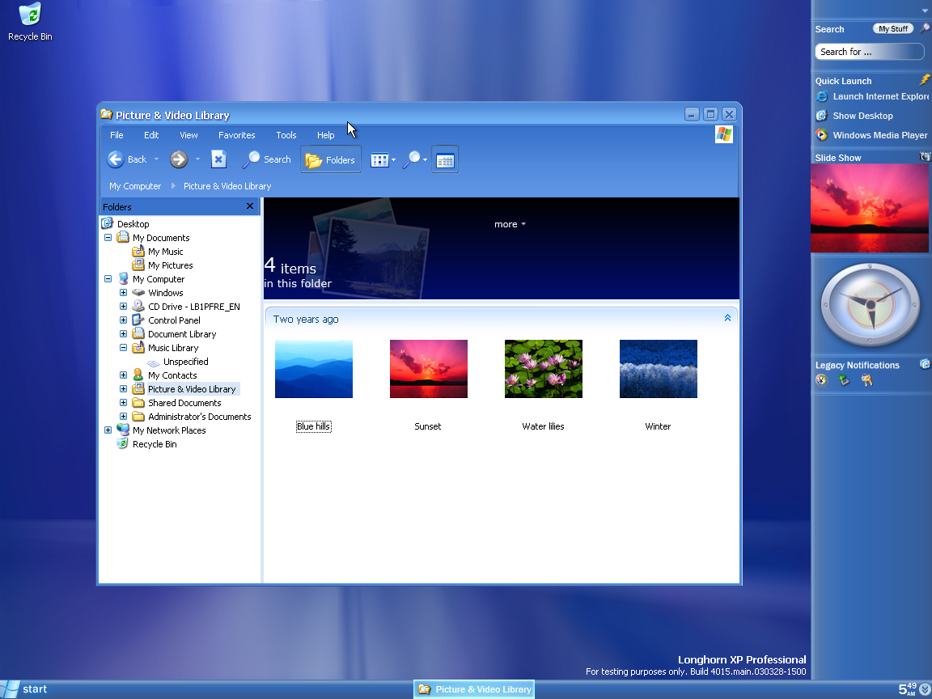Collapse the My Documents tree node

108,238
